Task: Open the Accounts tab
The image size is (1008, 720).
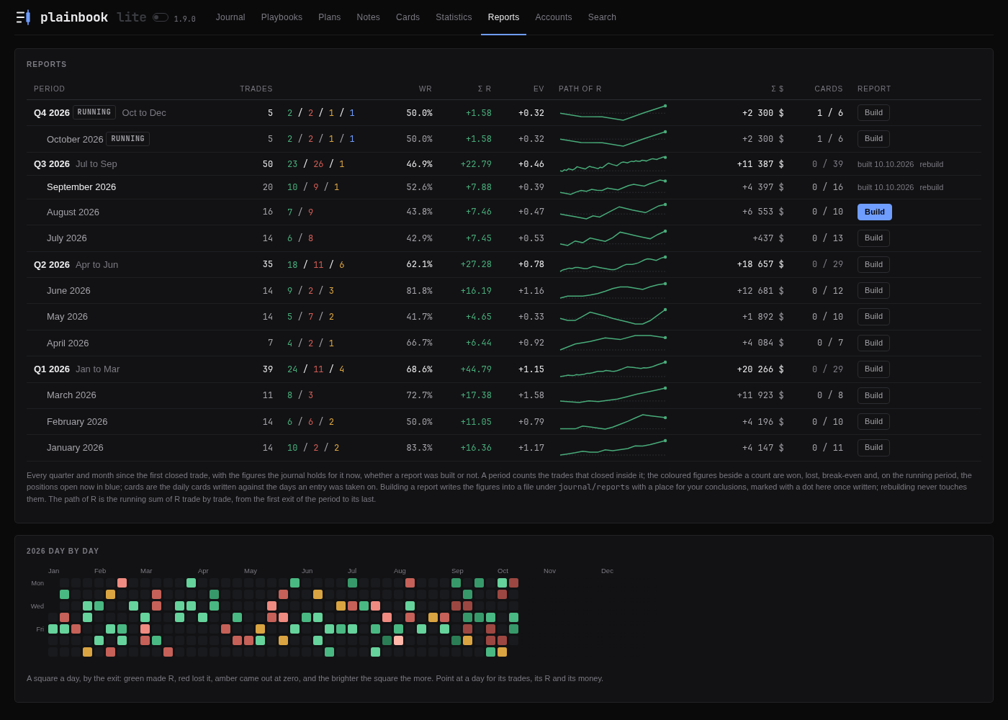Action: coord(554,17)
